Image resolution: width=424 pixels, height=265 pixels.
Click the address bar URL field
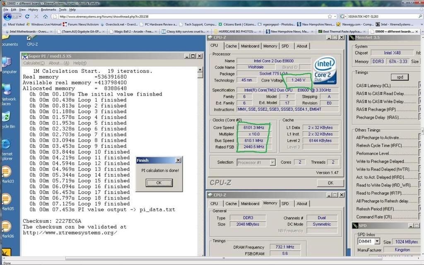189,17
